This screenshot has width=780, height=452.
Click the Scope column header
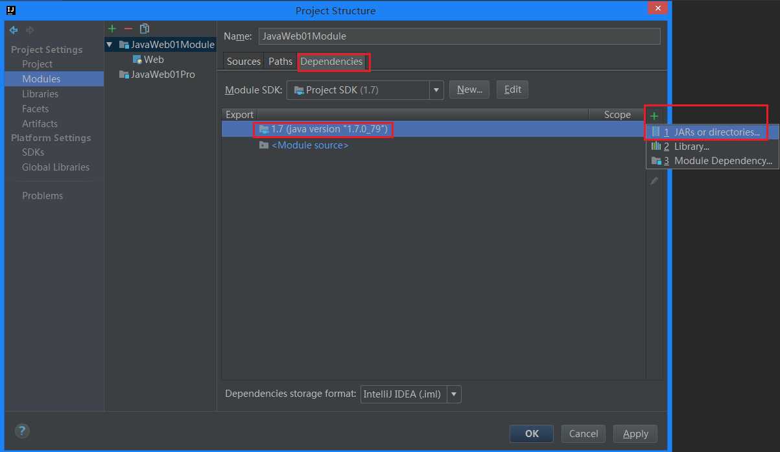[x=617, y=115]
